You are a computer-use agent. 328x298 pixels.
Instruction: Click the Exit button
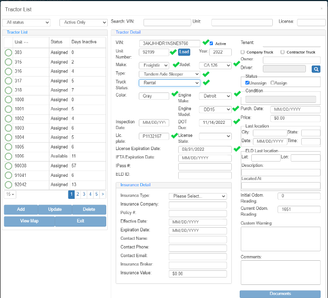point(80,221)
